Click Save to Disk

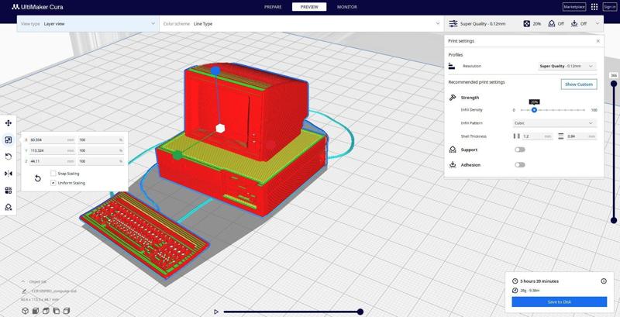click(559, 302)
